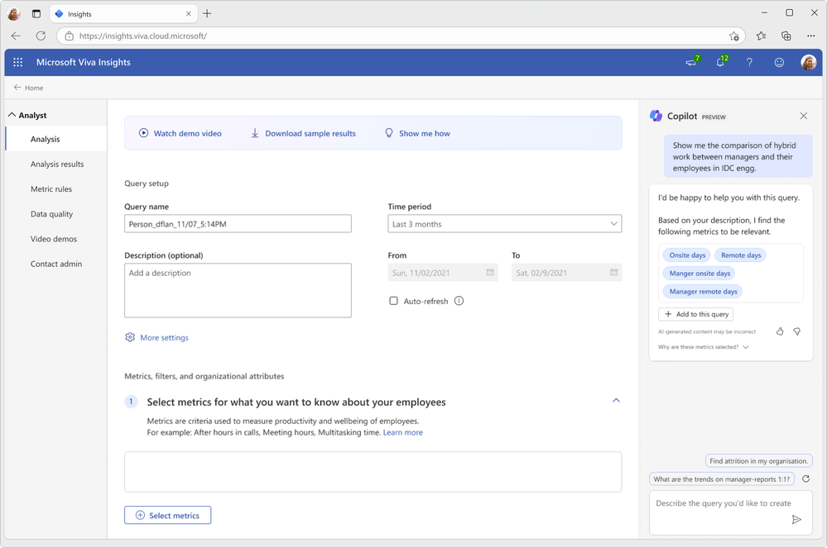Expand "Why are these metrics selected?"
Screen dimensions: 827x548
704,347
